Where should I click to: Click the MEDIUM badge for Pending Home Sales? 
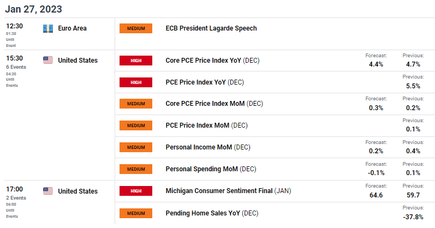point(136,213)
